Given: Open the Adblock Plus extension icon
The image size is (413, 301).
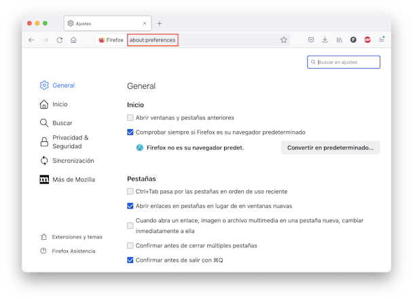Looking at the screenshot, I should [x=367, y=40].
